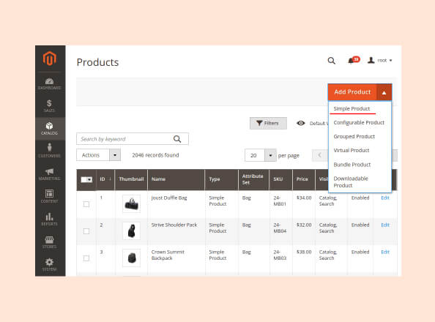Click the Add Product button
The height and width of the screenshot is (322, 435).
[352, 91]
